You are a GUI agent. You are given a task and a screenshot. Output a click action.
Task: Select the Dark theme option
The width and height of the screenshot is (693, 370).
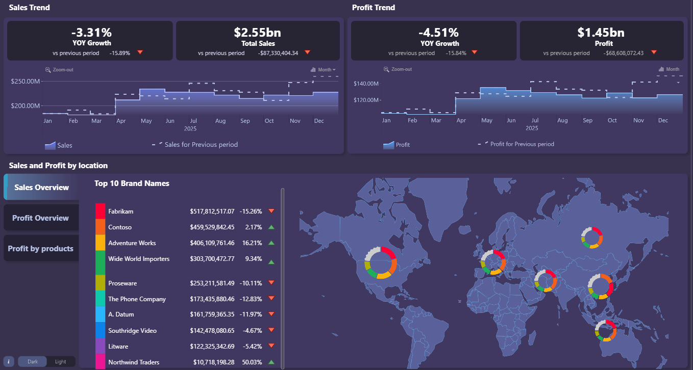(x=32, y=361)
